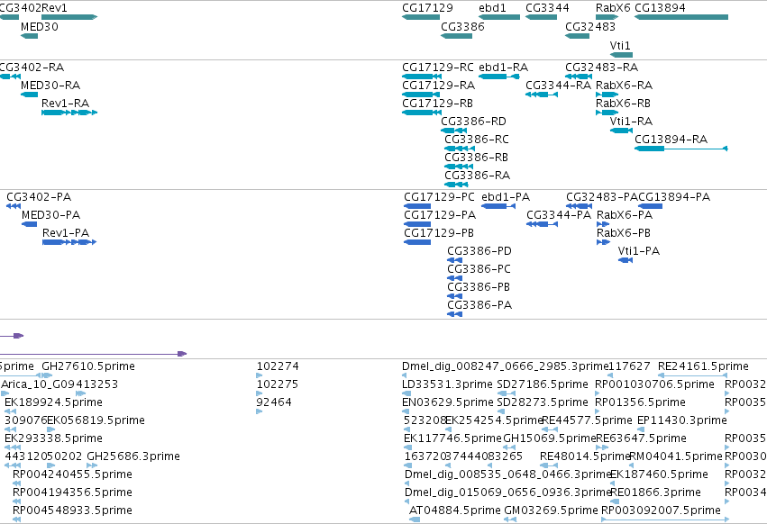Select the ebd1 gene label
Viewport: 767px width, 524px height.
[x=493, y=8]
